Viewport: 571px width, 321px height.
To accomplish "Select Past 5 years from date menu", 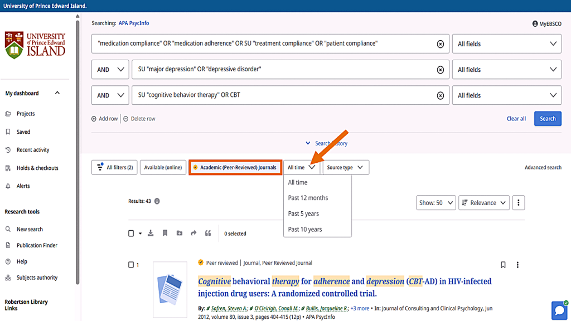I will (x=303, y=213).
